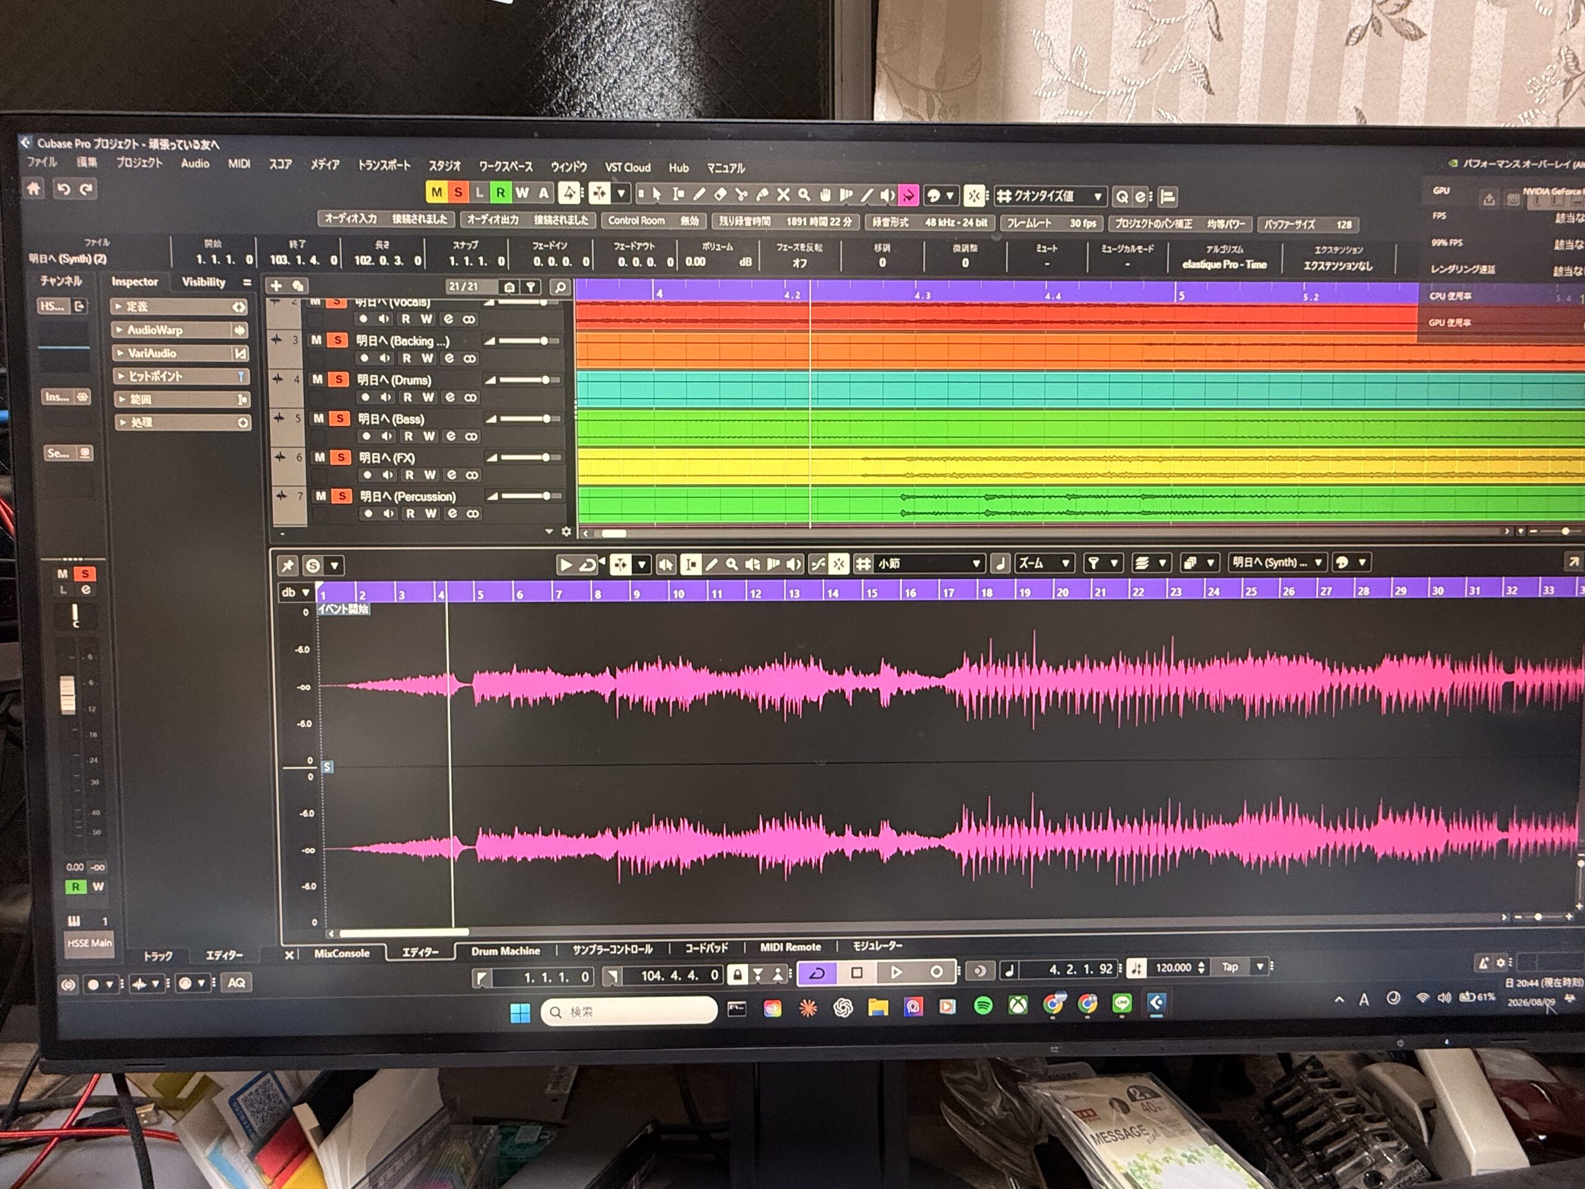Screen dimensions: 1585x1189
Task: Click the Windows Start button
Action: tap(520, 1013)
